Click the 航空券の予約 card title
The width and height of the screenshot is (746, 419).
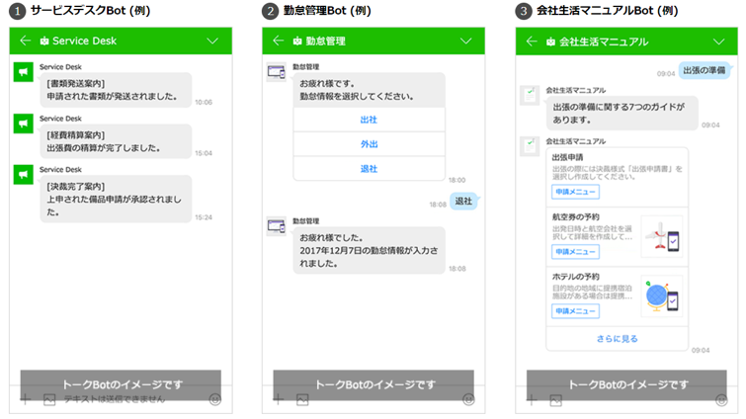pos(576,216)
